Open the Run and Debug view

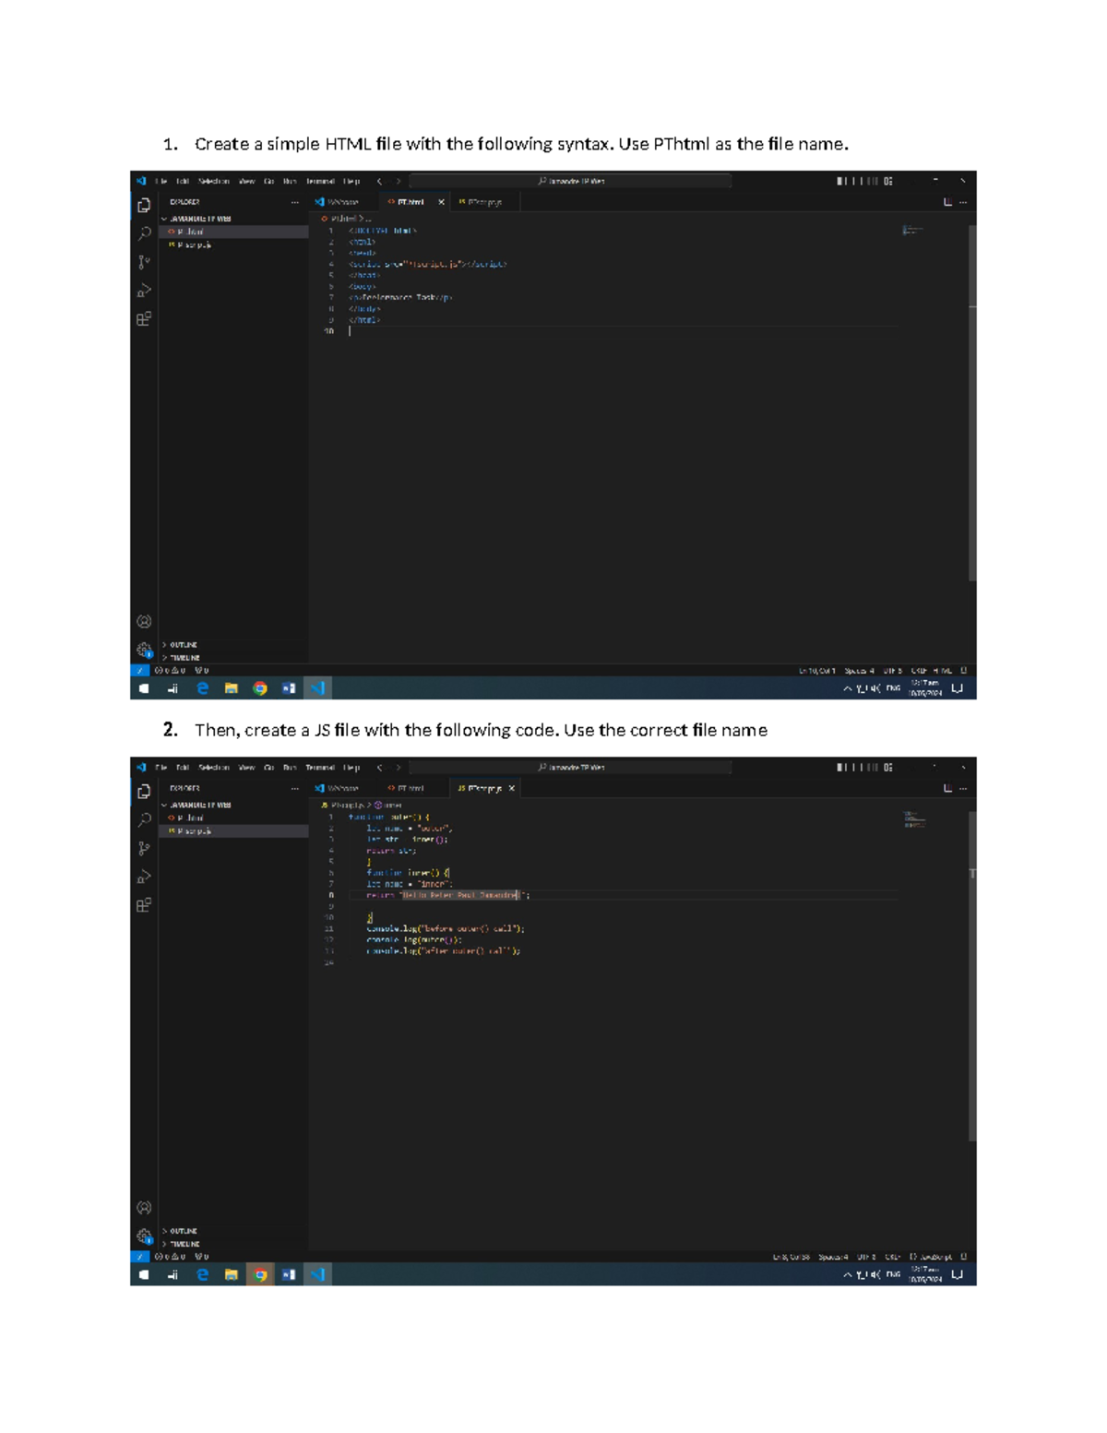[x=143, y=288]
